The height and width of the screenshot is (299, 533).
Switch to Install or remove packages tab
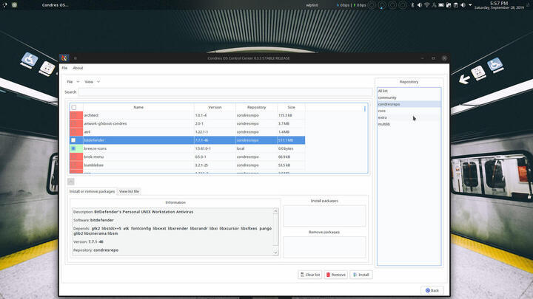pos(92,191)
